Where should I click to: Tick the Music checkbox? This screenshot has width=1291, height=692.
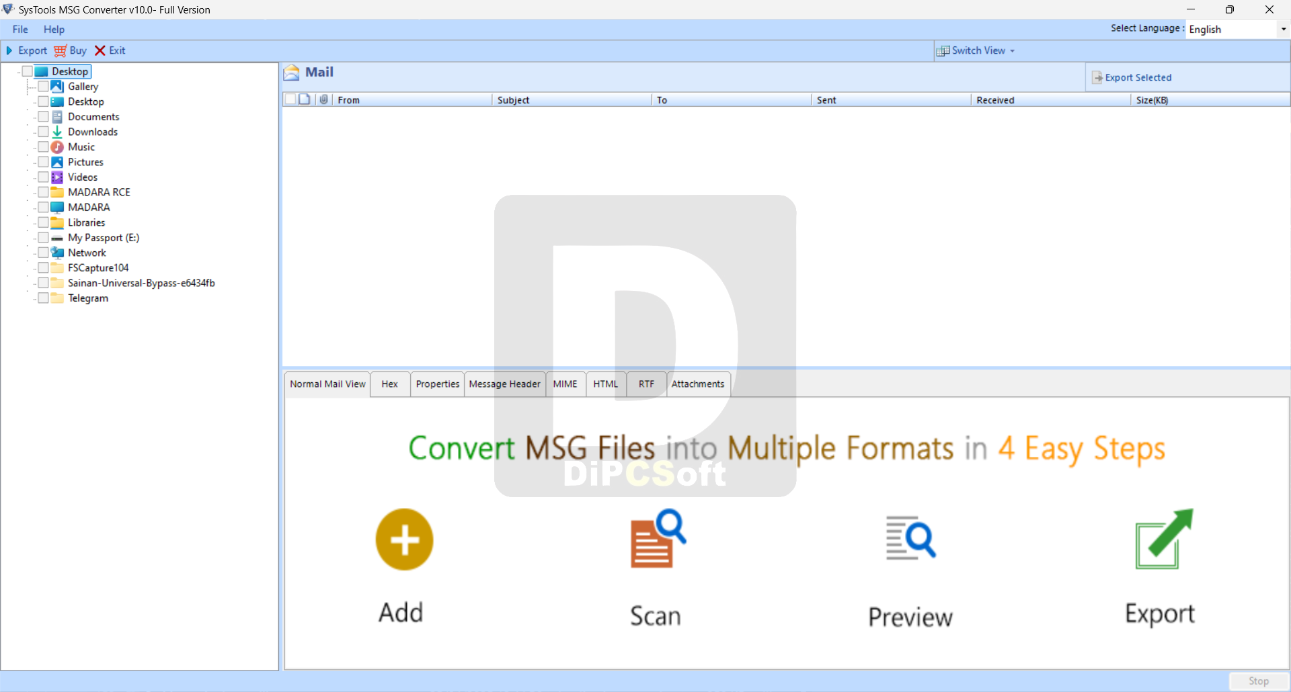pyautogui.click(x=43, y=147)
